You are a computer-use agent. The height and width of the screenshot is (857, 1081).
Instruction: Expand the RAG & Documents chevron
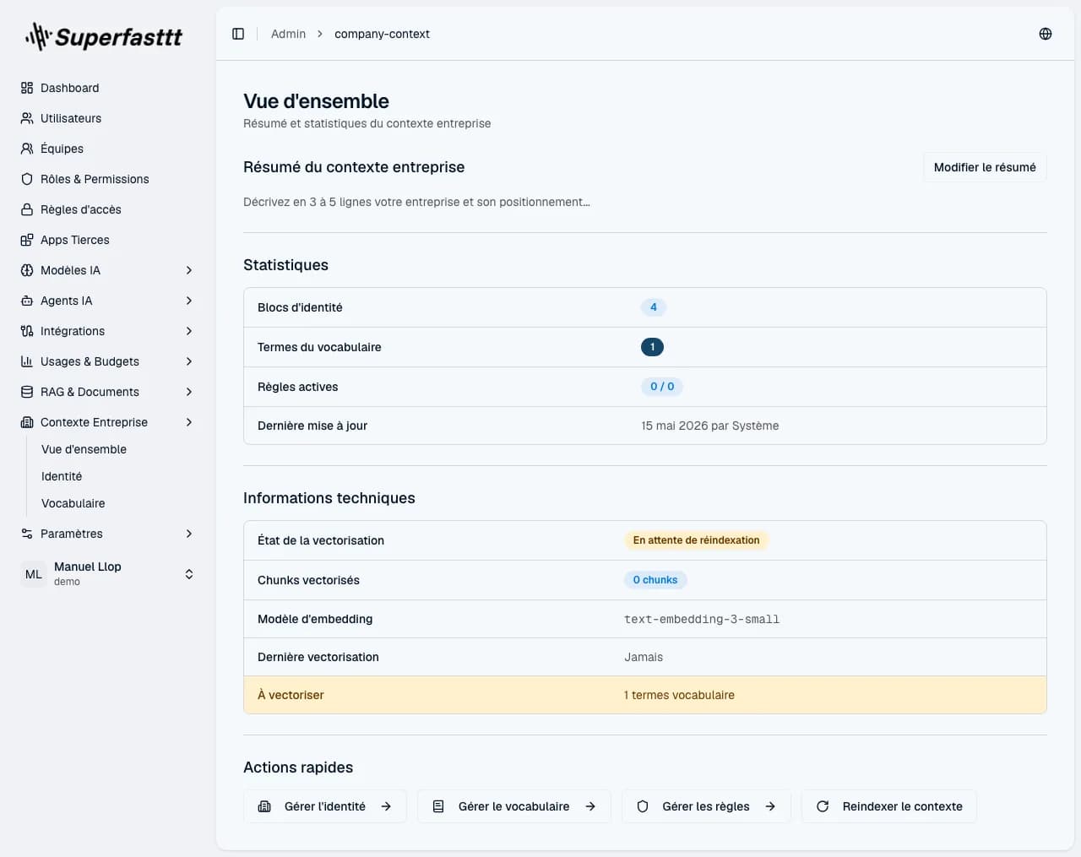coord(189,392)
